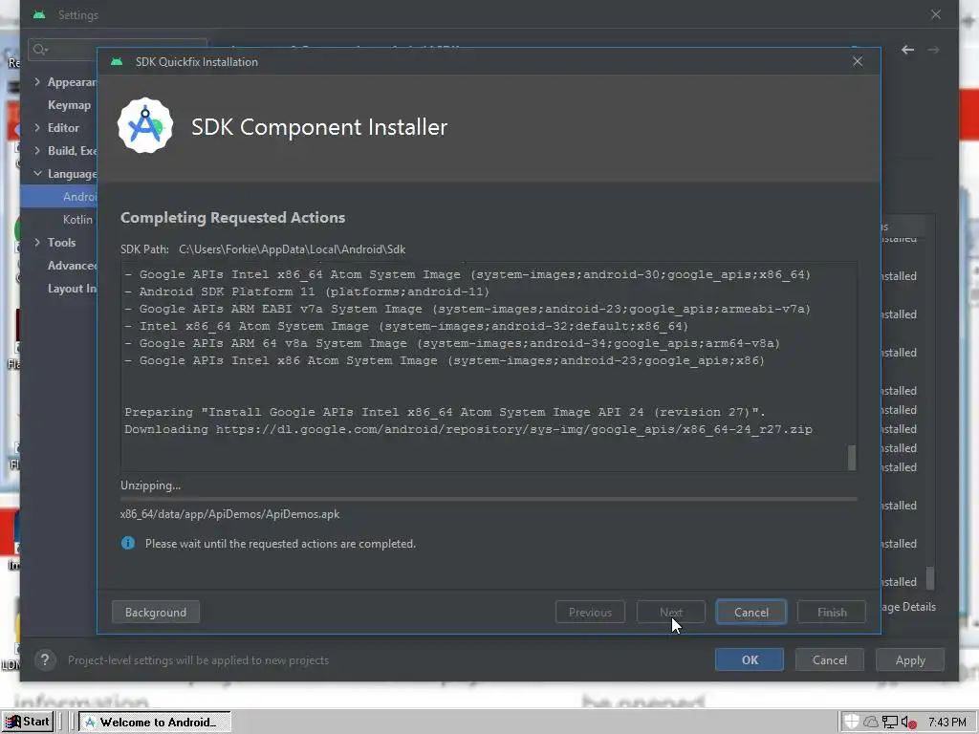The height and width of the screenshot is (734, 979).
Task: Select Keymap in the Settings tree
Action: (69, 105)
